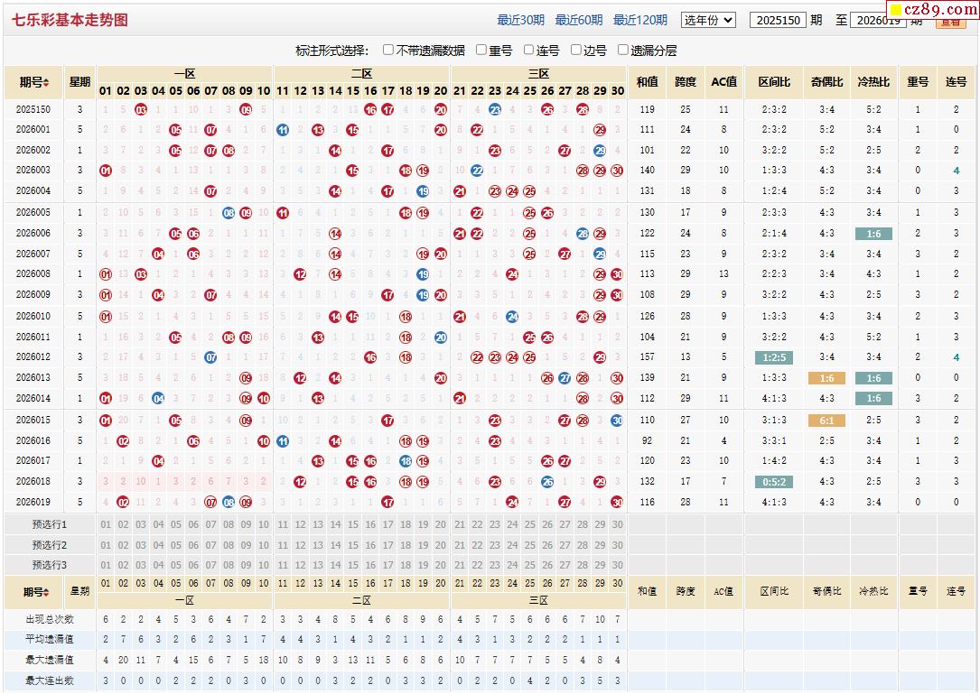Screen dimensions: 980x694
Task: Open the 选年份 year dropdown
Action: [x=708, y=20]
